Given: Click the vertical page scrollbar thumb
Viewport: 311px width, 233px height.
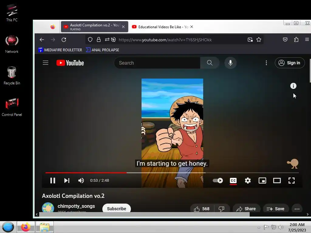Looking at the screenshot, I should click(310, 71).
